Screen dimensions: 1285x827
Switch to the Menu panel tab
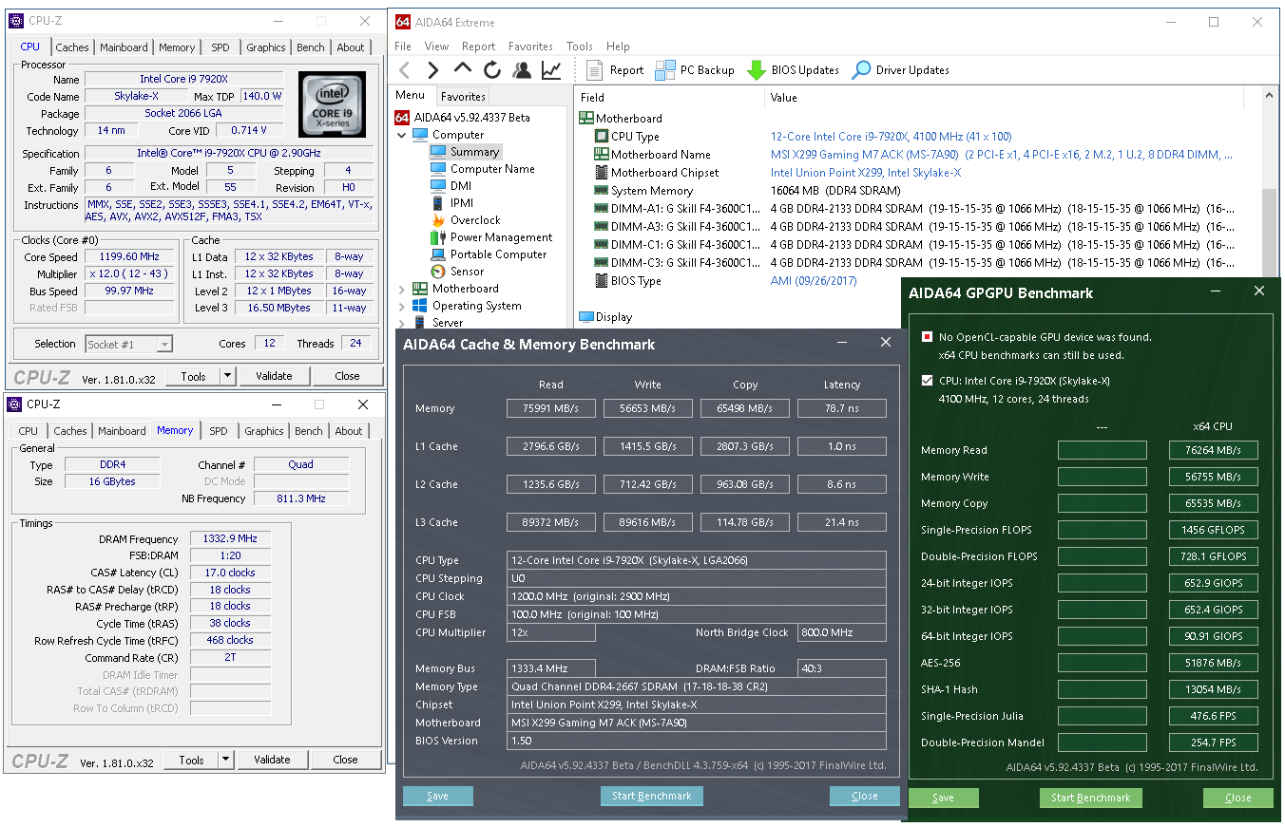[411, 95]
